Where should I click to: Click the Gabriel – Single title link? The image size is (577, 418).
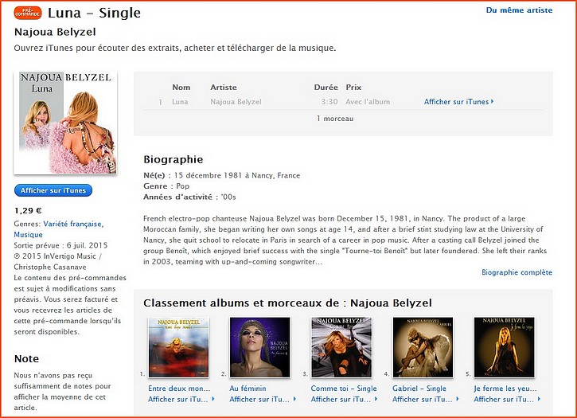point(419,389)
